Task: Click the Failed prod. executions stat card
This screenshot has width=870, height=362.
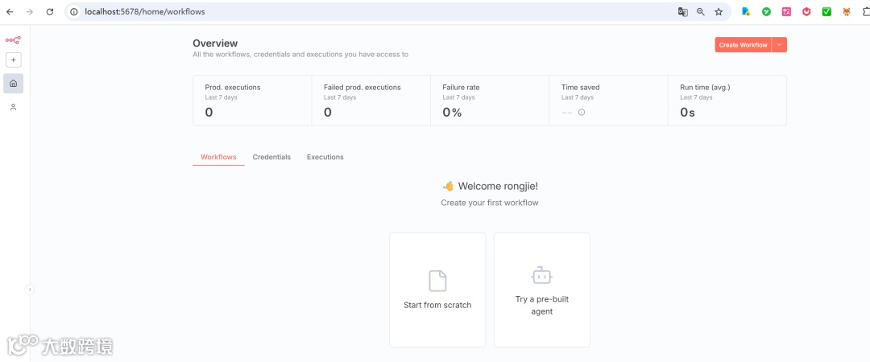Action: [x=371, y=101]
